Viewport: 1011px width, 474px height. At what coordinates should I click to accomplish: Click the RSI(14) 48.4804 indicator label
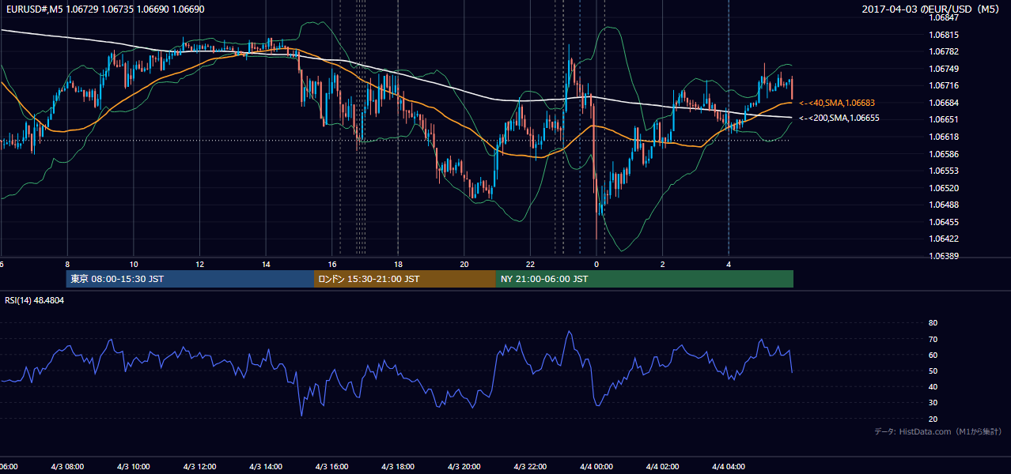pos(34,301)
